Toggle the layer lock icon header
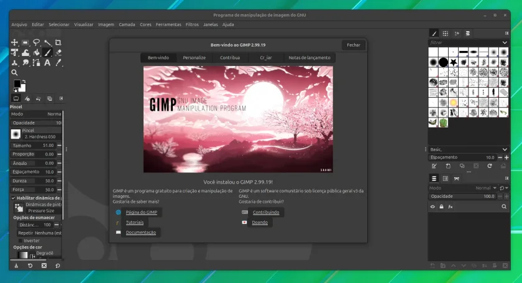This screenshot has height=283, width=522. pos(441,206)
